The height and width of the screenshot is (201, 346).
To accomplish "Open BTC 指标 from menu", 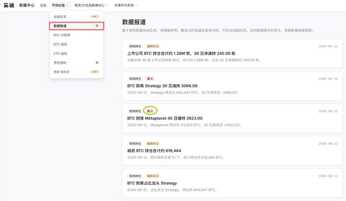I will 76,45.
